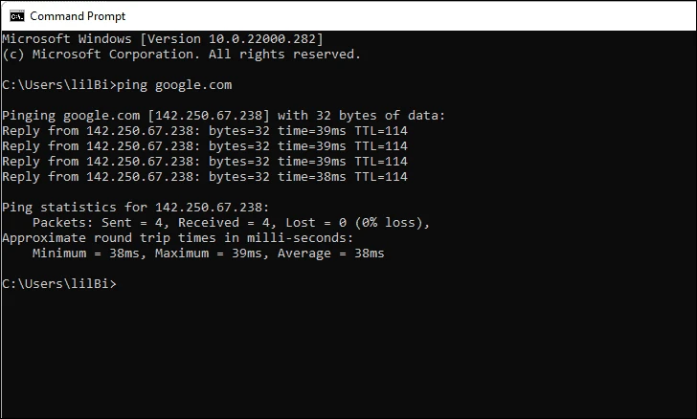Click the typed 'ping google.com' command text
The image size is (697, 419).
pyautogui.click(x=174, y=85)
